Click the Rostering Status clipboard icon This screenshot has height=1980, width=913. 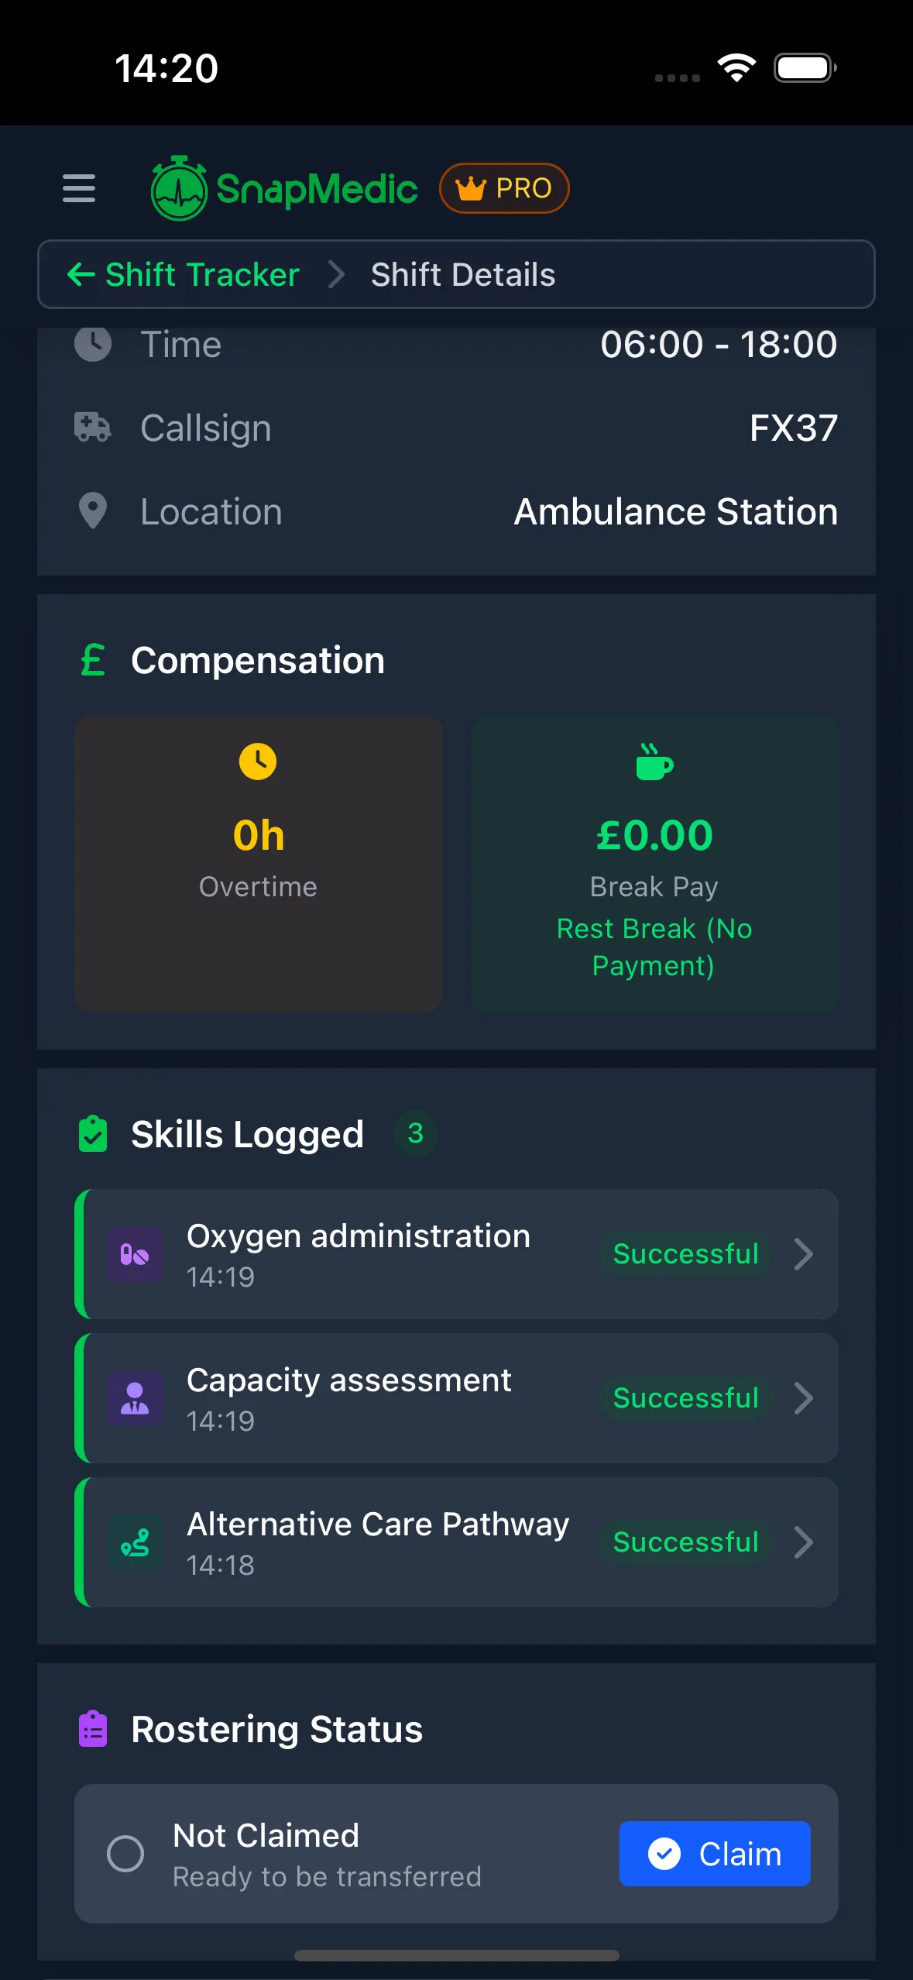pos(92,1729)
